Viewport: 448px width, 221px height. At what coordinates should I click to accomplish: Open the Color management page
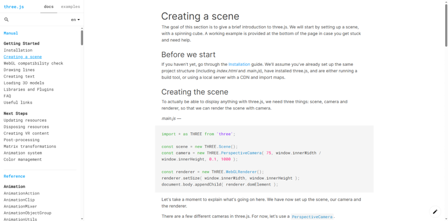coord(23,159)
